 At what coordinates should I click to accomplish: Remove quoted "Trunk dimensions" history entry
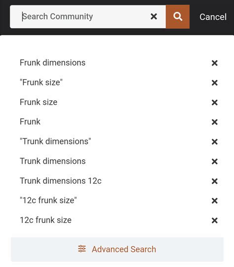(215, 142)
